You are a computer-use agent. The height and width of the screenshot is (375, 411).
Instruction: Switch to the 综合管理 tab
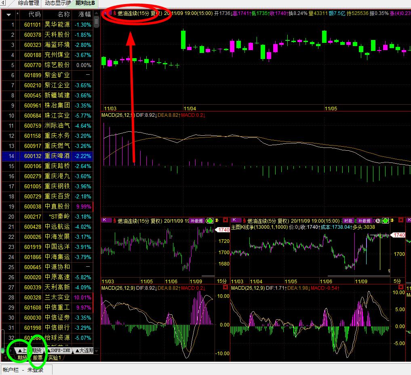pos(29,3)
